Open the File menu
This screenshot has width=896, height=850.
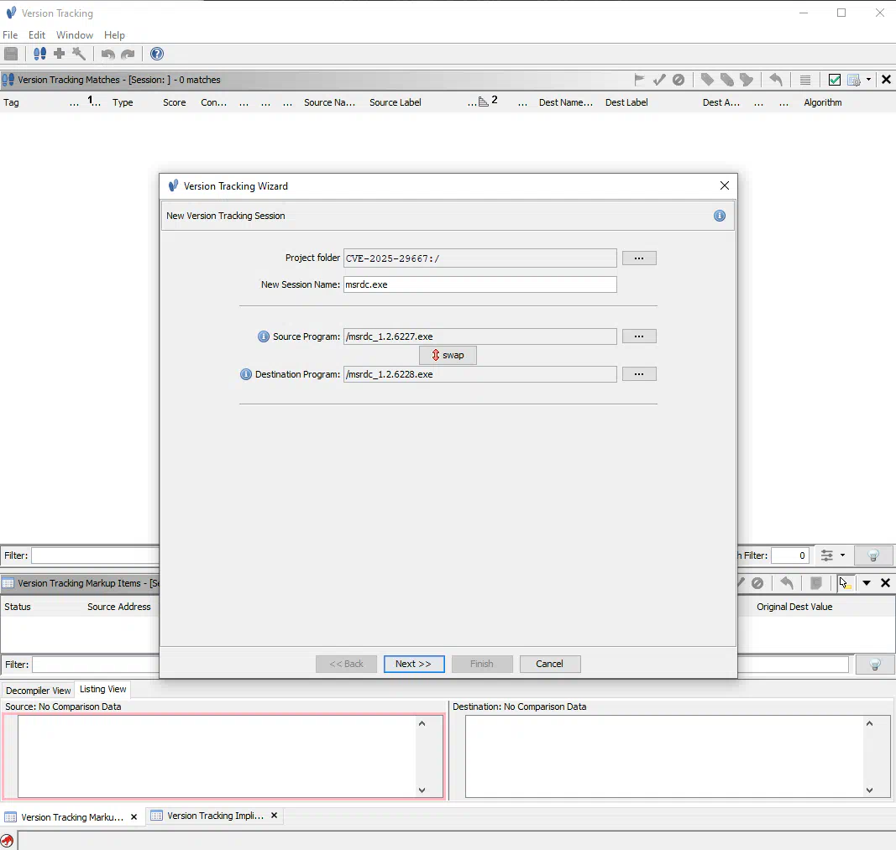pyautogui.click(x=10, y=34)
